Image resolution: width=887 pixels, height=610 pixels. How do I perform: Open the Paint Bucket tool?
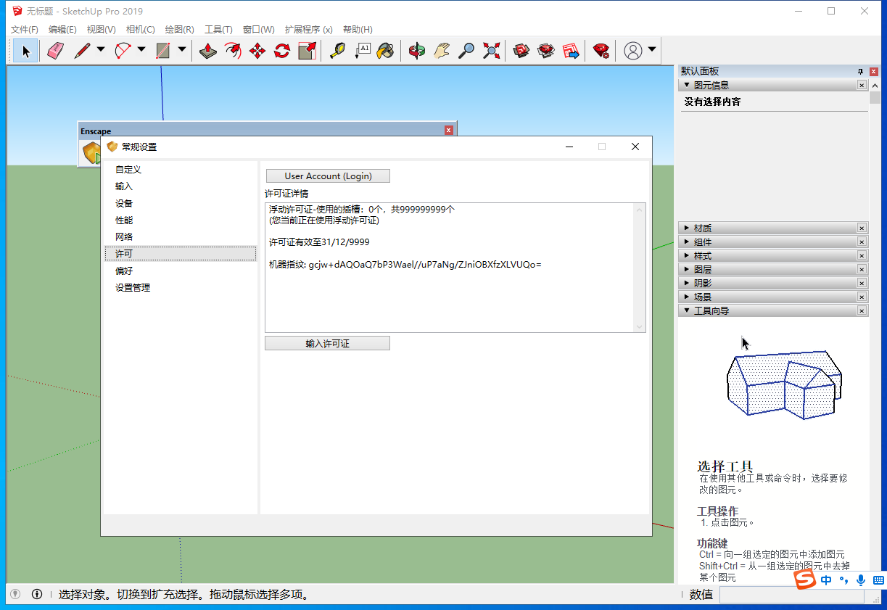pos(386,50)
